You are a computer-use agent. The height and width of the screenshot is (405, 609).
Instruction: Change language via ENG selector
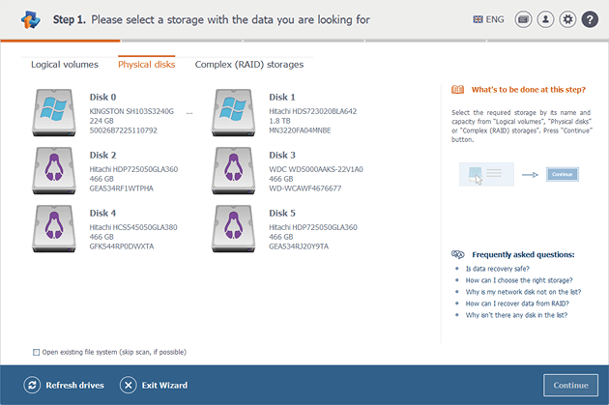tap(488, 19)
